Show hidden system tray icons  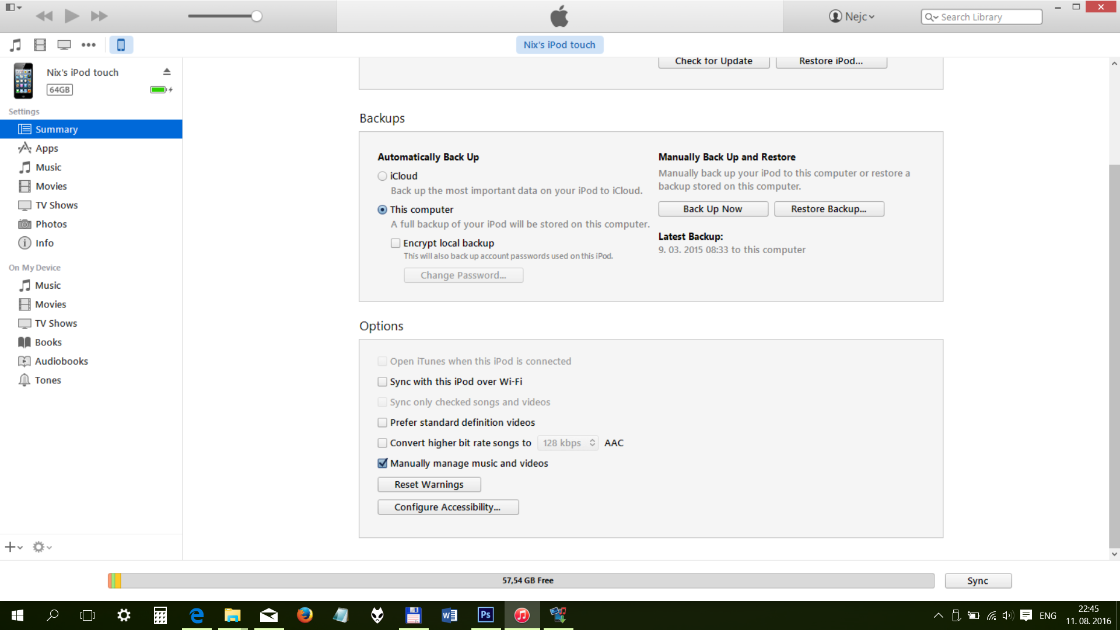938,615
